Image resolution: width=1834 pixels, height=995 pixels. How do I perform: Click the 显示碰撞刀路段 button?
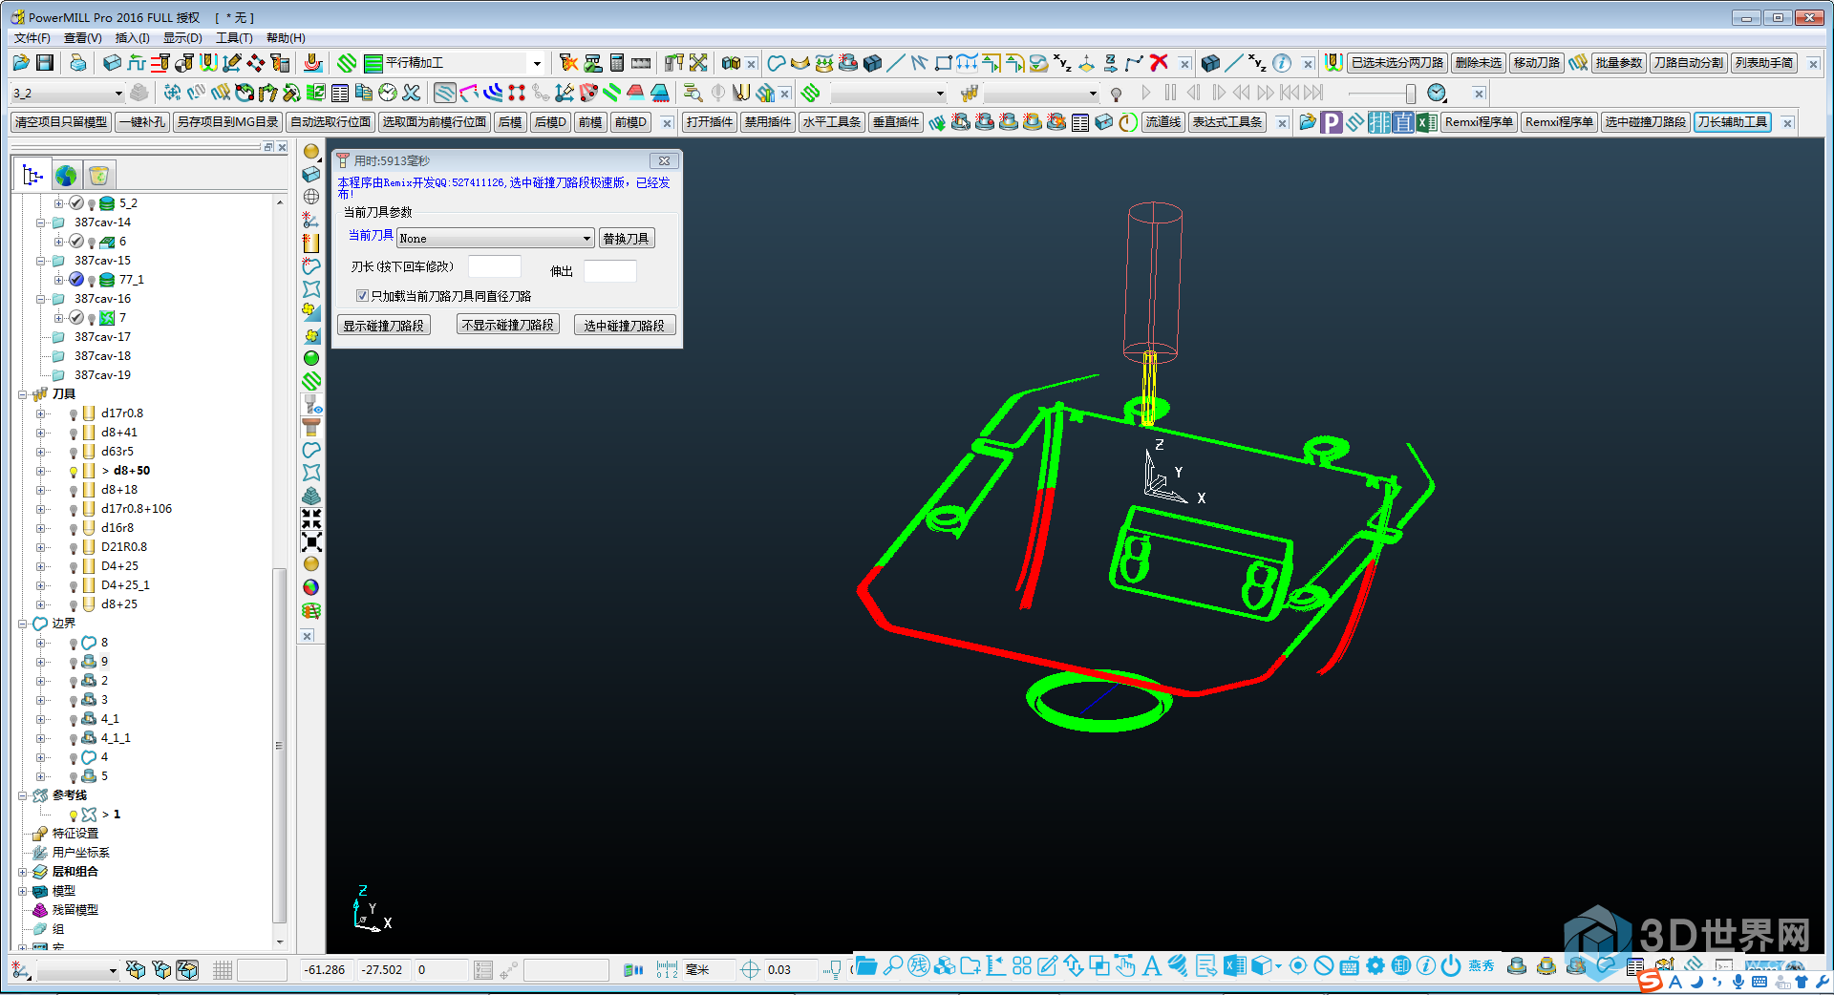tap(384, 326)
